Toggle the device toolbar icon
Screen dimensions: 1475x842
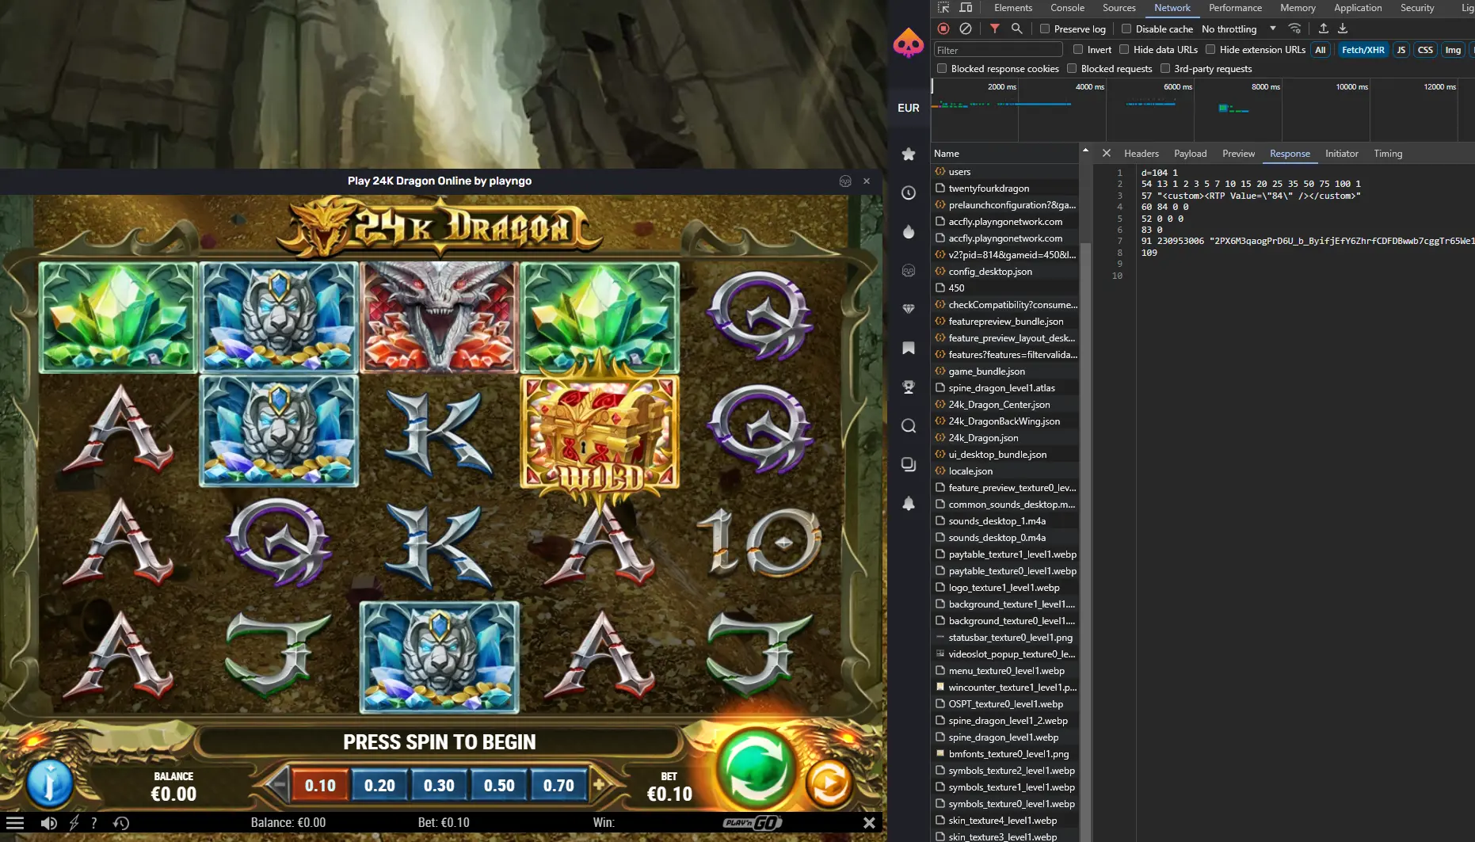point(966,8)
